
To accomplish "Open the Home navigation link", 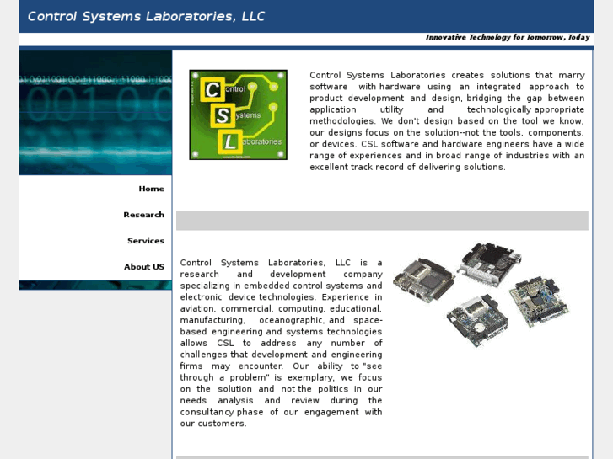I will 151,189.
